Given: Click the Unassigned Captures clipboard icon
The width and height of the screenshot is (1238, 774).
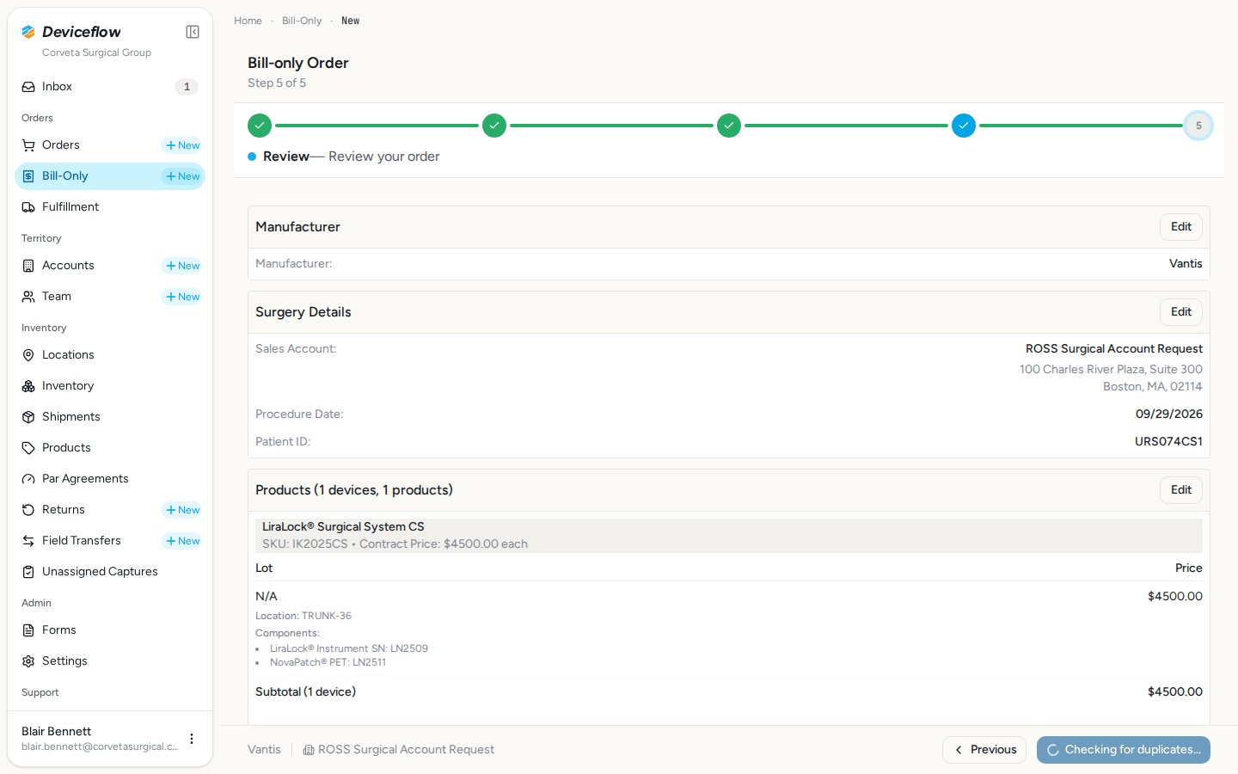Looking at the screenshot, I should tap(28, 572).
